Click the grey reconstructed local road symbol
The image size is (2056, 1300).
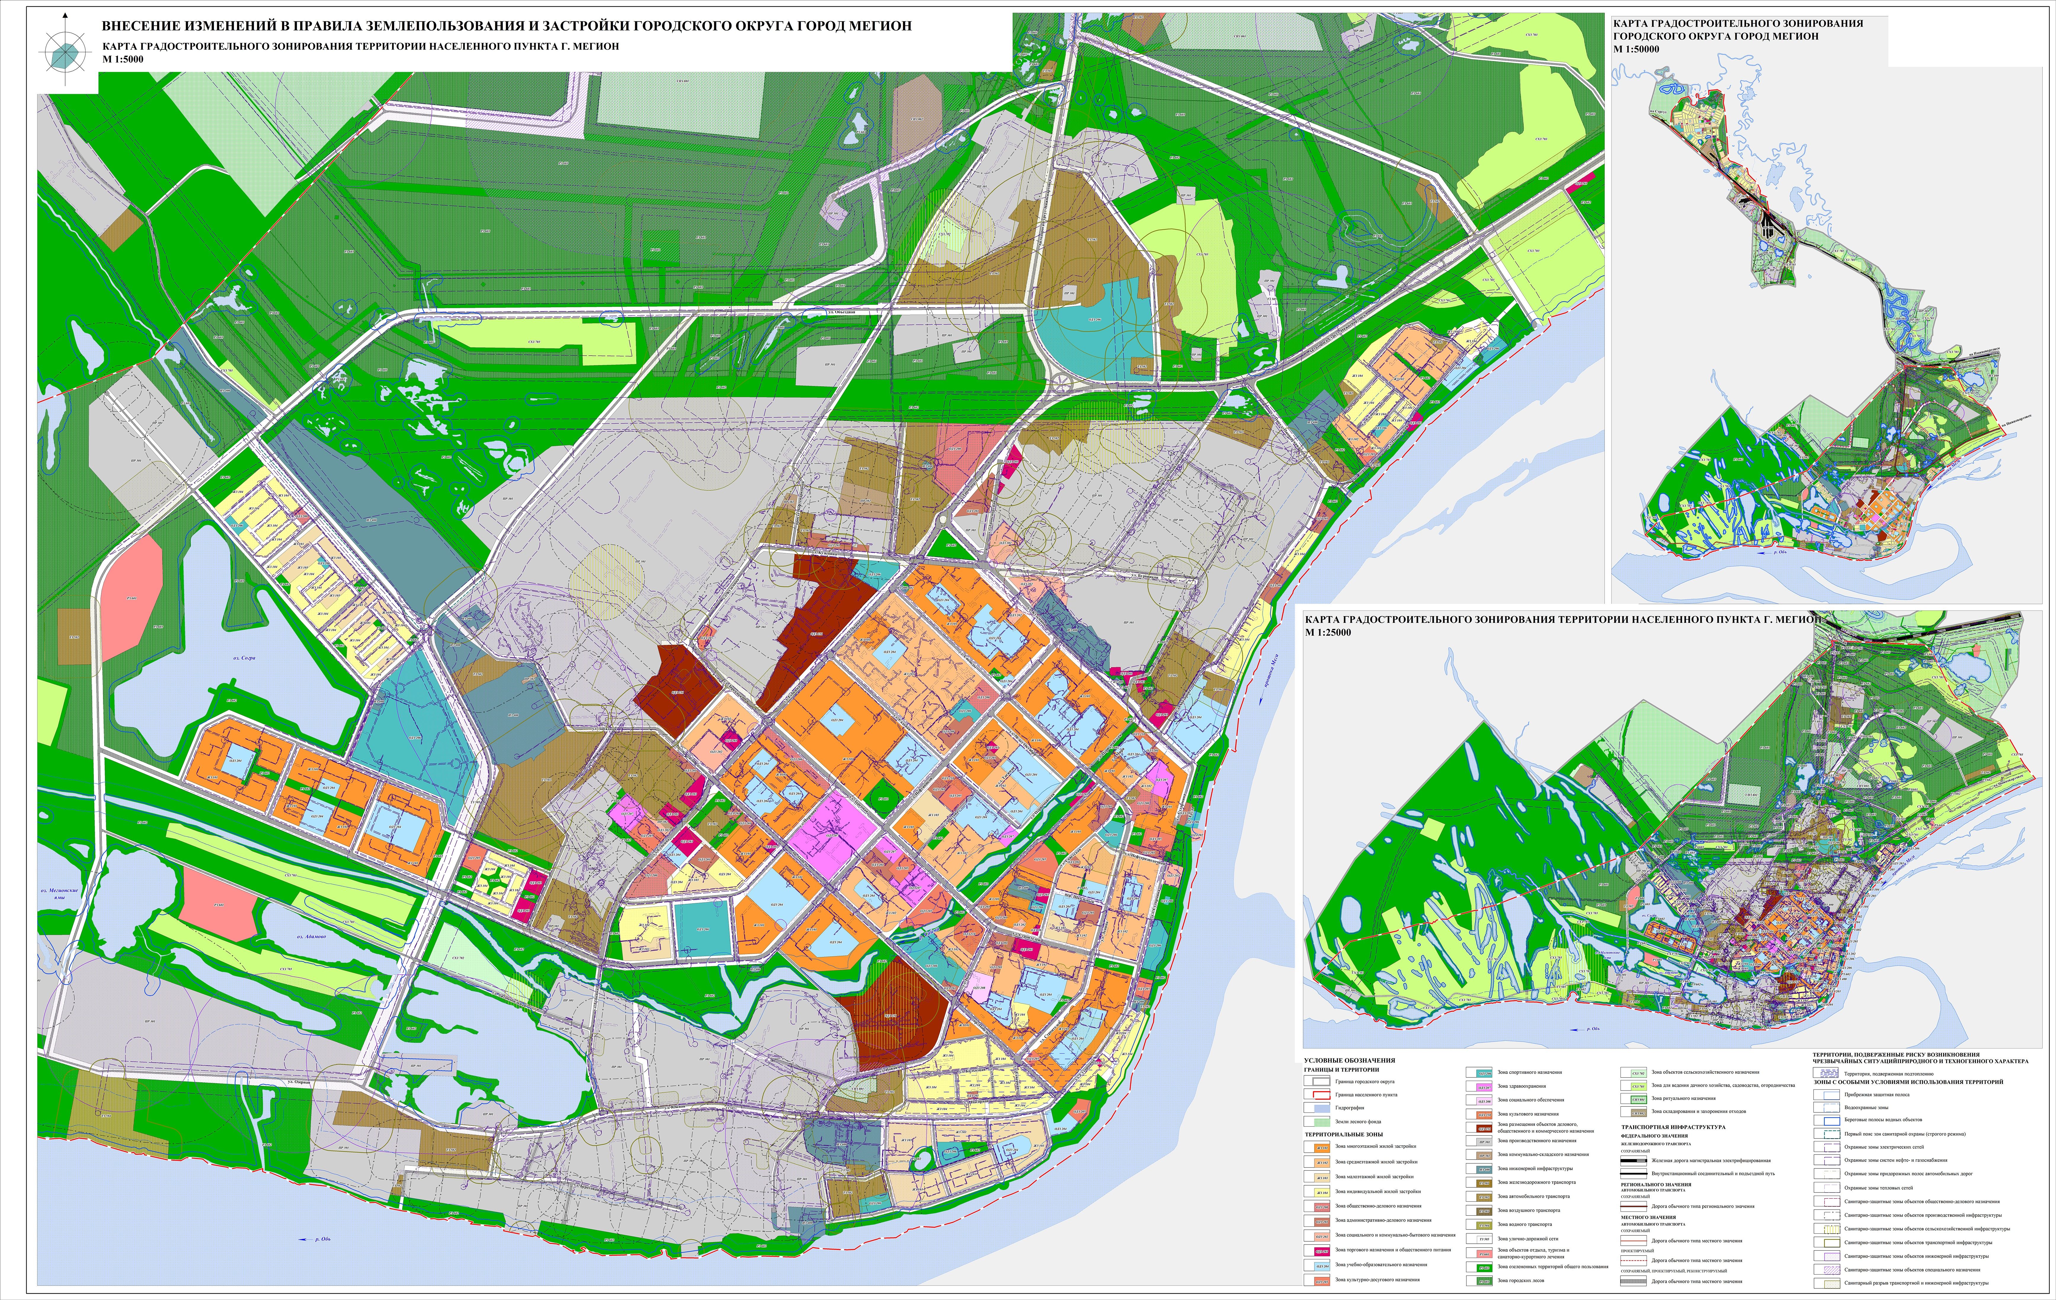[x=1633, y=1281]
